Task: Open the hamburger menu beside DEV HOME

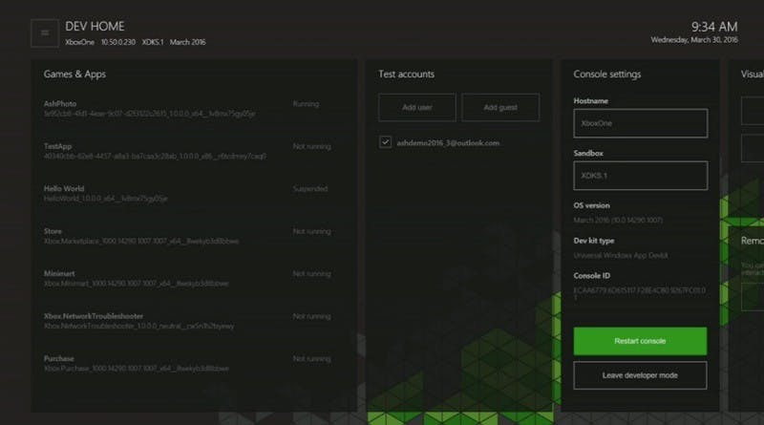Action: [x=44, y=33]
